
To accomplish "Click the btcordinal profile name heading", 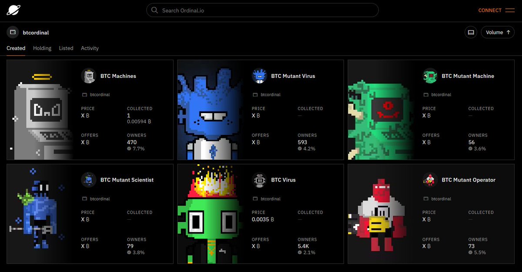I will tap(36, 33).
